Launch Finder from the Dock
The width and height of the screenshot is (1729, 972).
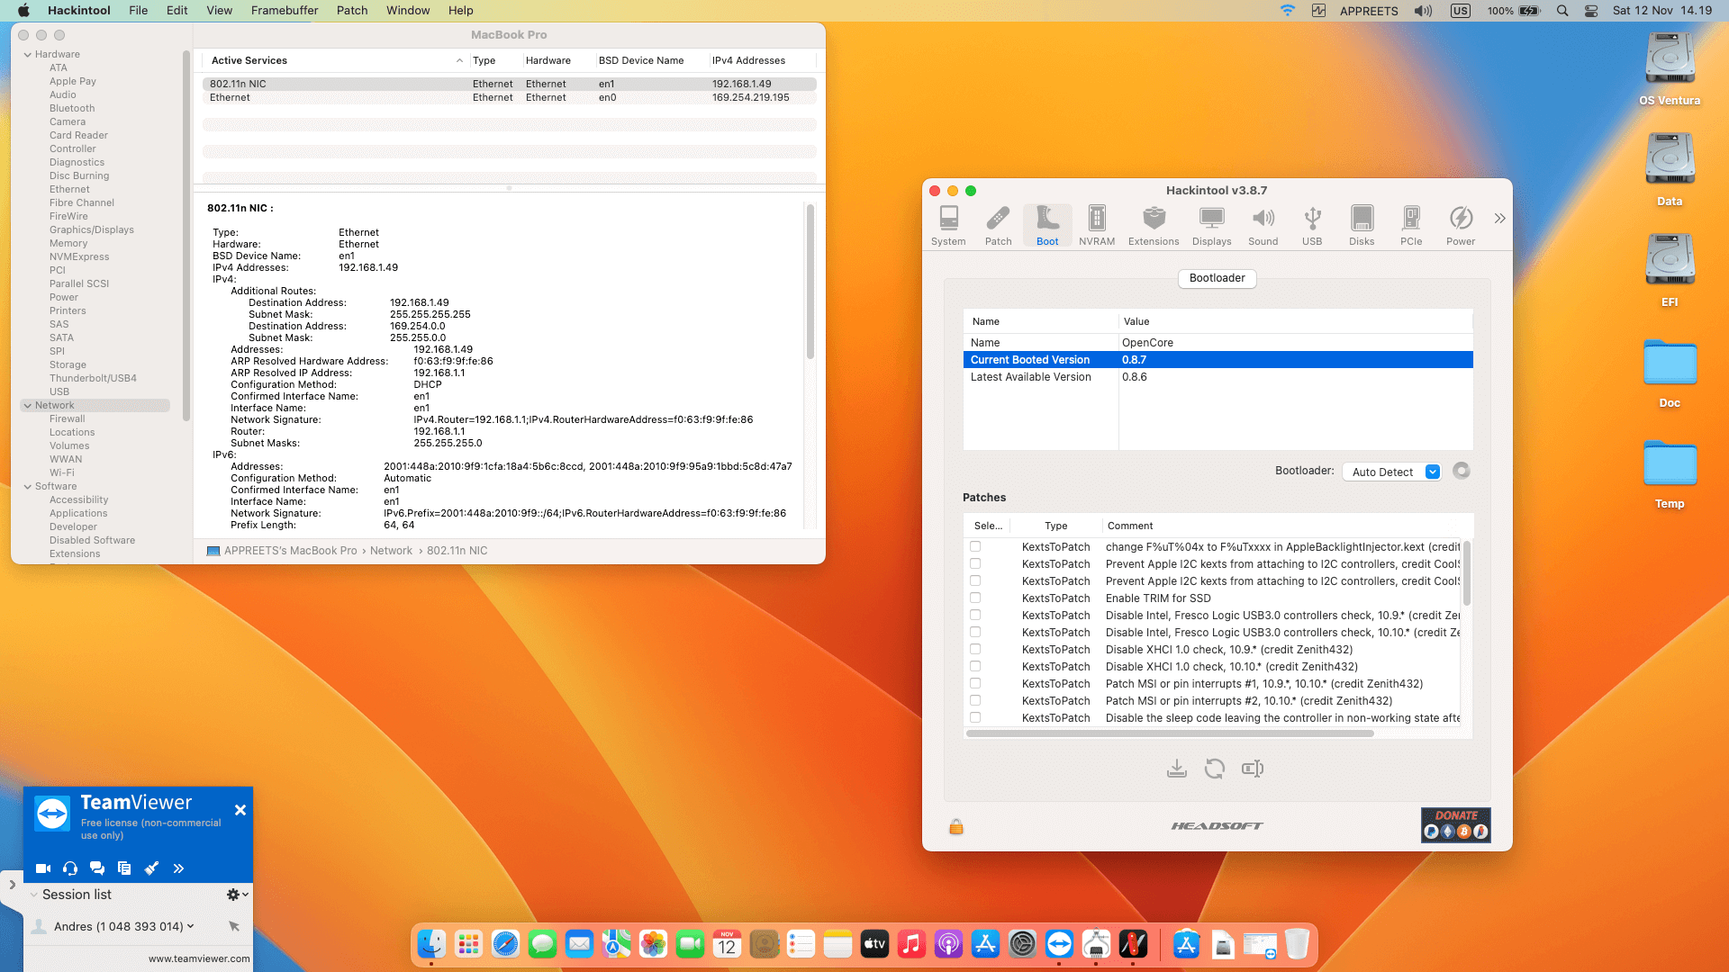tap(431, 944)
